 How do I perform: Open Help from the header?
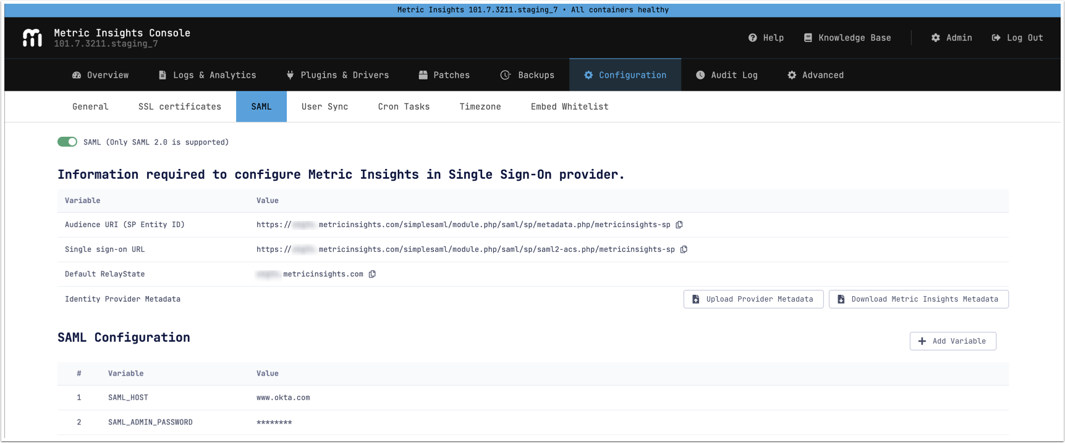tap(766, 38)
